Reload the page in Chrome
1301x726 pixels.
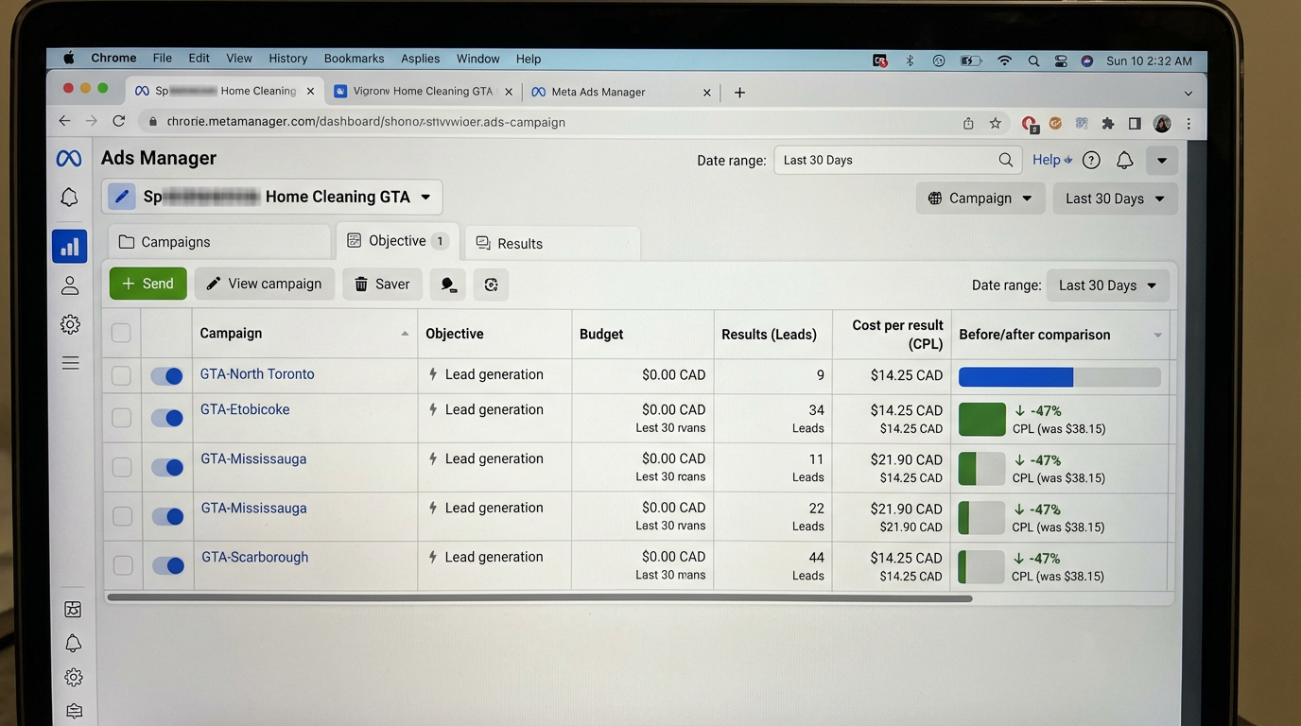pyautogui.click(x=118, y=121)
